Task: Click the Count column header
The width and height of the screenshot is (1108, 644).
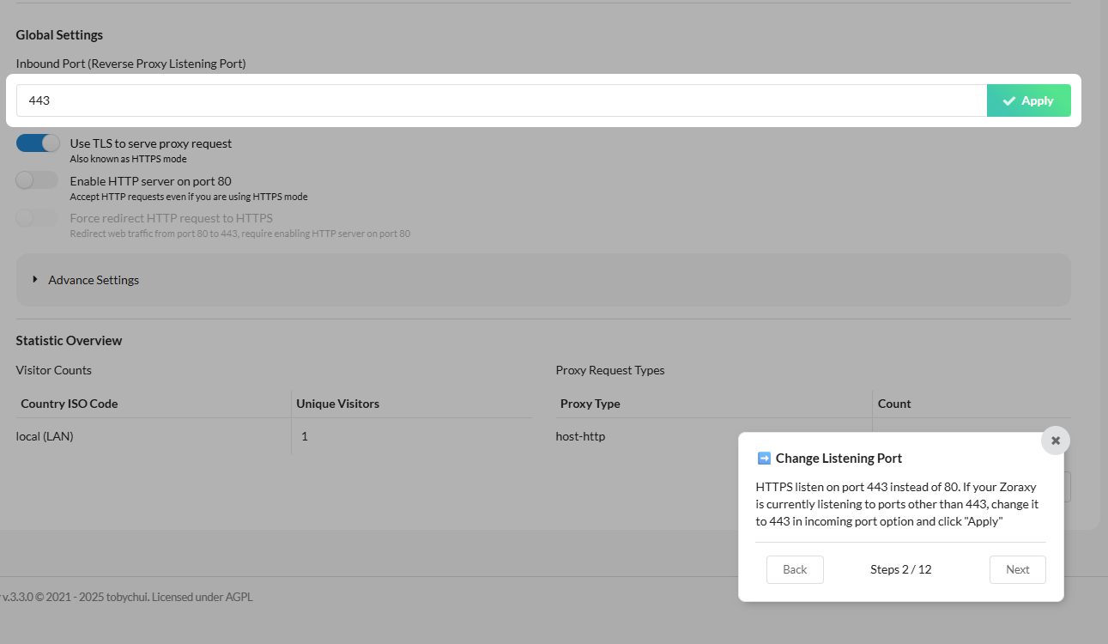Action: pyautogui.click(x=894, y=404)
